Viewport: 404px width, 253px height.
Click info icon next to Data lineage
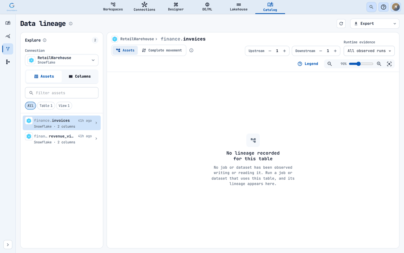(71, 24)
